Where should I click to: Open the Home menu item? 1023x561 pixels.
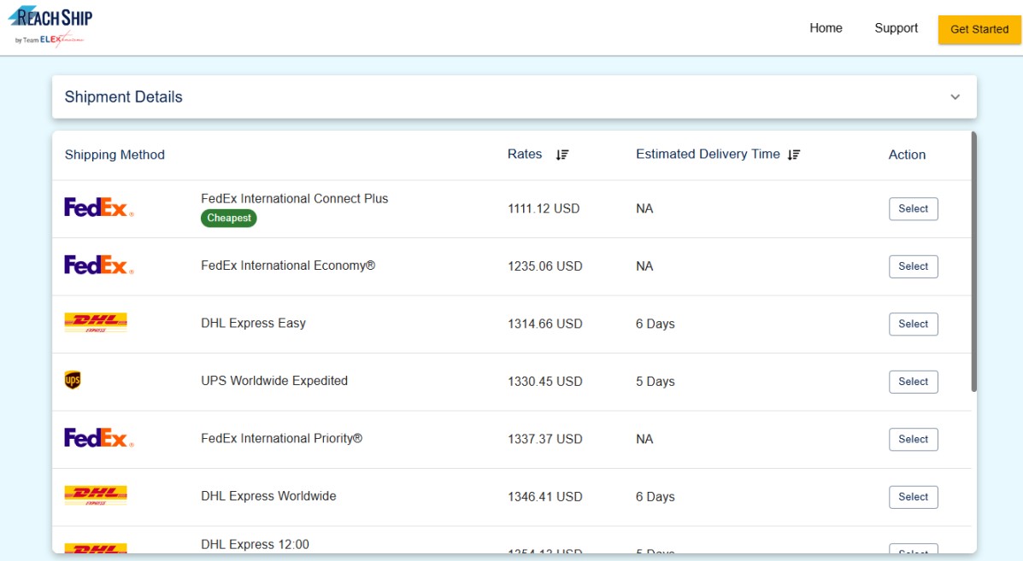point(826,28)
